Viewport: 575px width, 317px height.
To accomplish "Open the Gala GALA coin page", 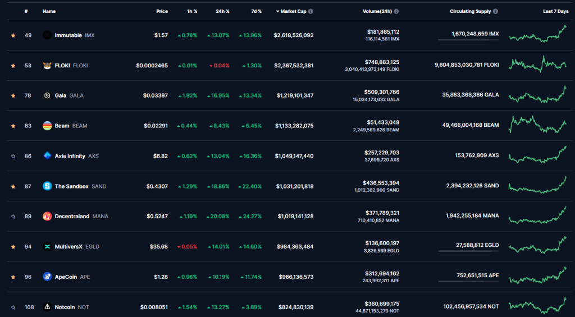I will tap(69, 95).
